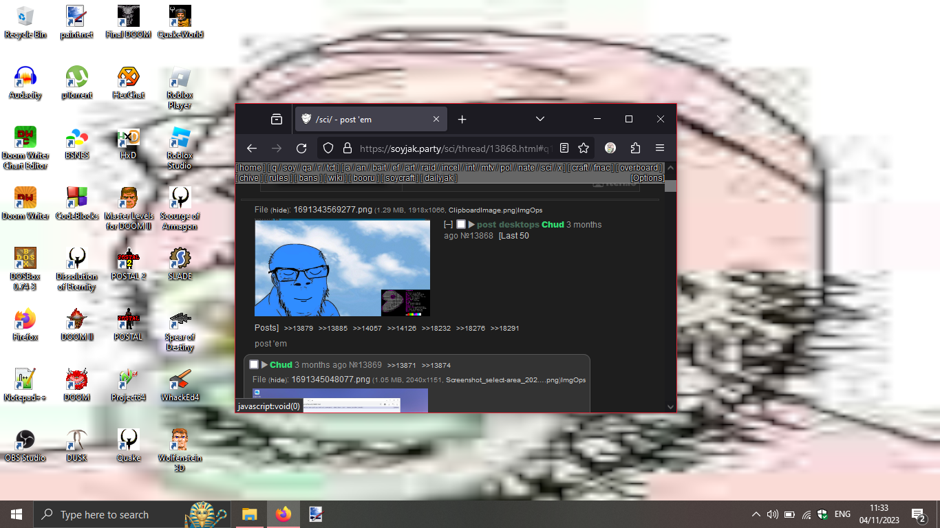Viewport: 940px width, 528px height.
Task: Open the soy board in the board list
Action: point(289,168)
